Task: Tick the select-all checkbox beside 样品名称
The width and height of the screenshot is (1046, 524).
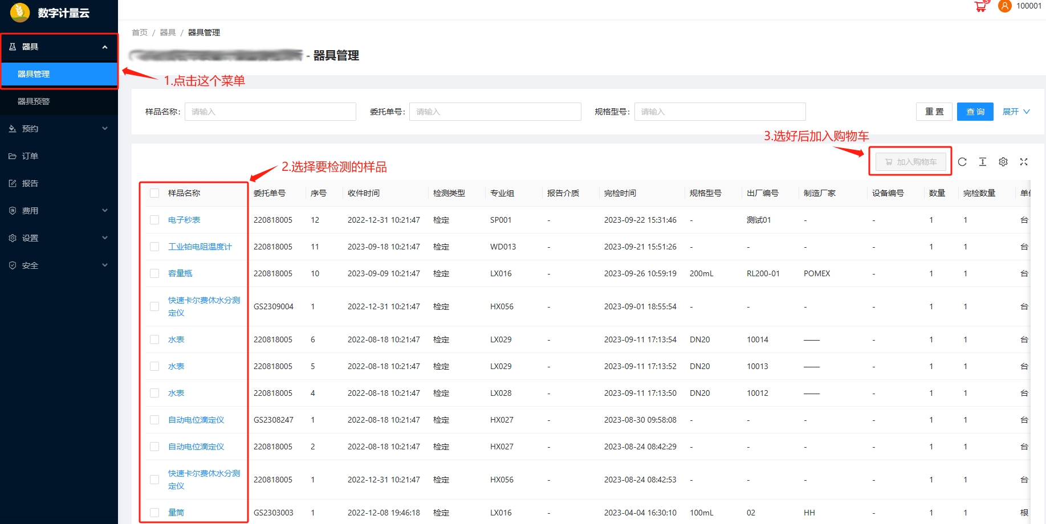Action: (154, 193)
